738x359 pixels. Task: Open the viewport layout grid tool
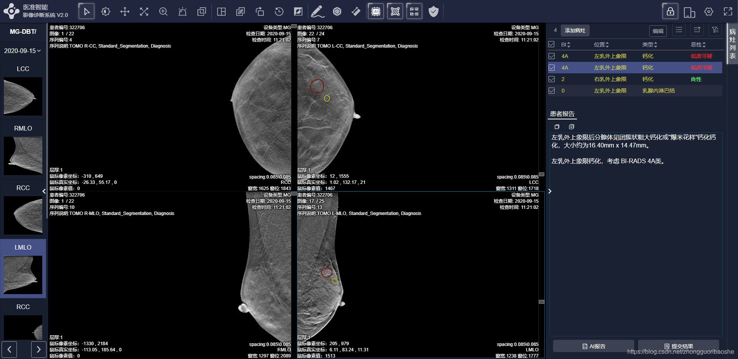[221, 12]
